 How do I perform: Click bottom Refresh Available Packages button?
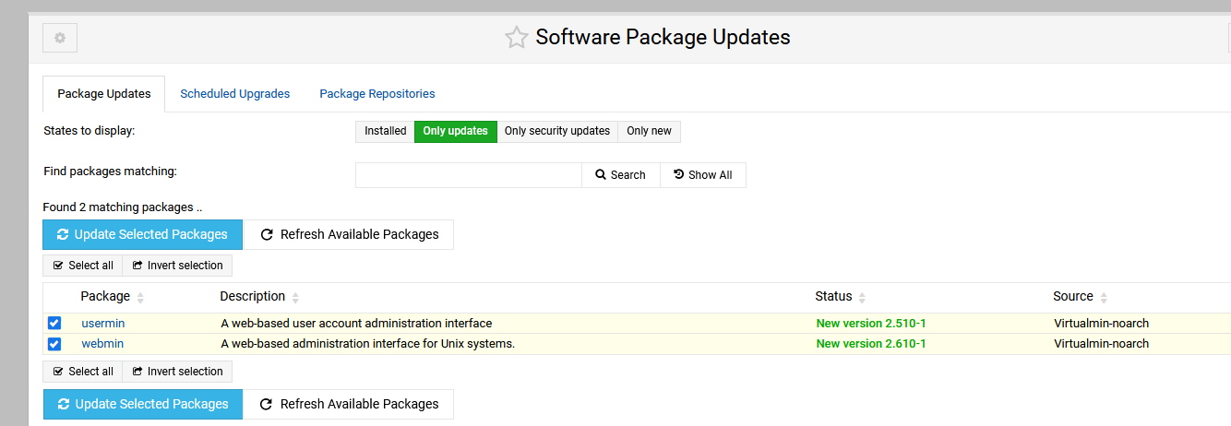pos(349,404)
